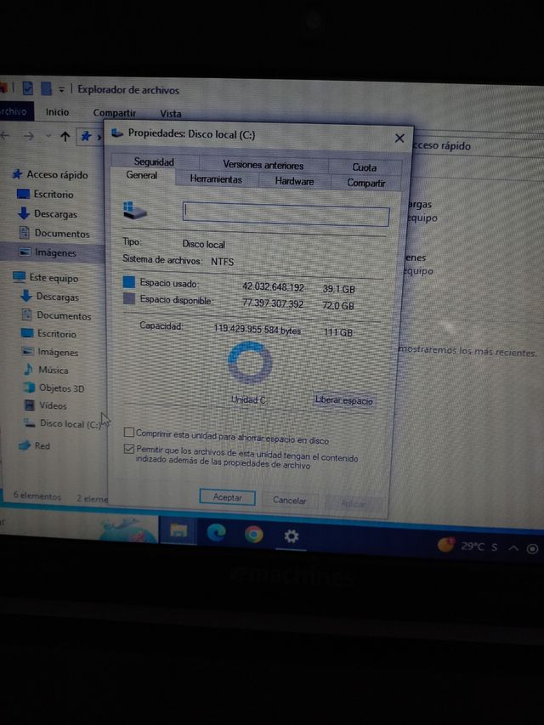Click the gray Espacio disponible color square
This screenshot has height=725, width=544.
129,298
